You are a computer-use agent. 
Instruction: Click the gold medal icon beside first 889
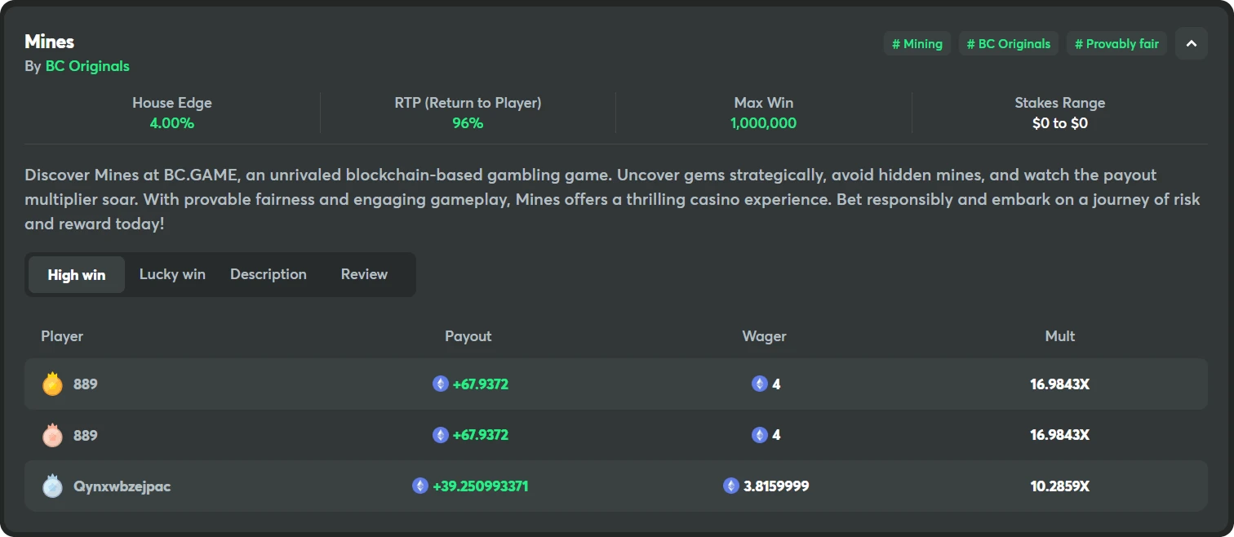click(52, 384)
